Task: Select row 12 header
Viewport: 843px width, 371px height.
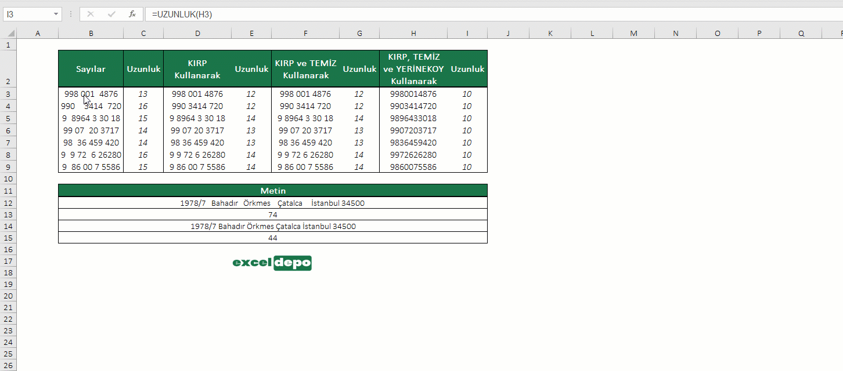Action: tap(8, 203)
